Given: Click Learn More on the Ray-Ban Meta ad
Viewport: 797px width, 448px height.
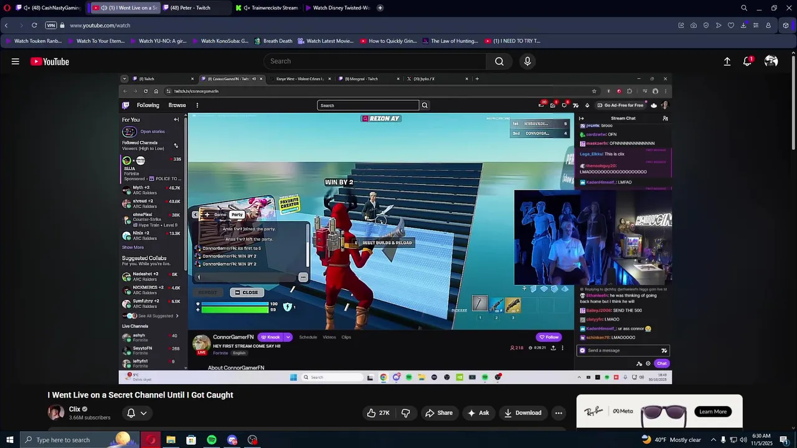Looking at the screenshot, I should click(x=713, y=411).
